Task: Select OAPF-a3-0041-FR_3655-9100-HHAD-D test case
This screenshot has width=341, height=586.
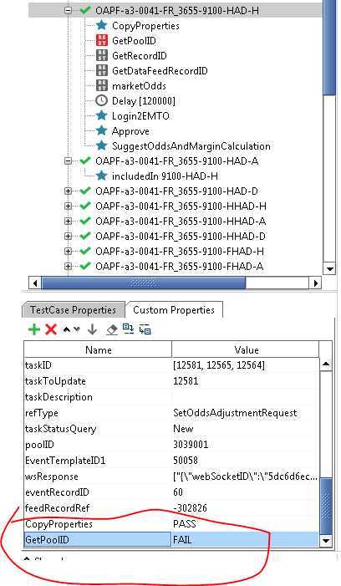Action: pos(181,237)
